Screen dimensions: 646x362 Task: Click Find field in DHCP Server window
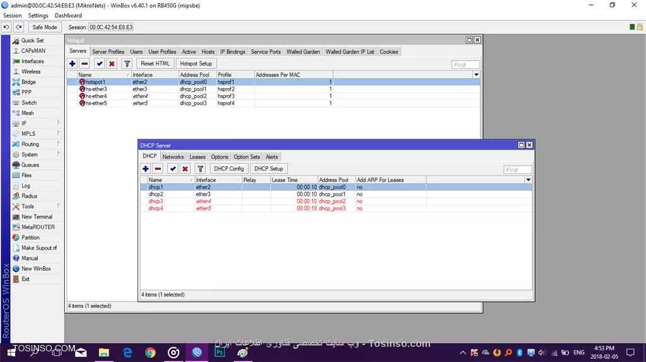(517, 169)
